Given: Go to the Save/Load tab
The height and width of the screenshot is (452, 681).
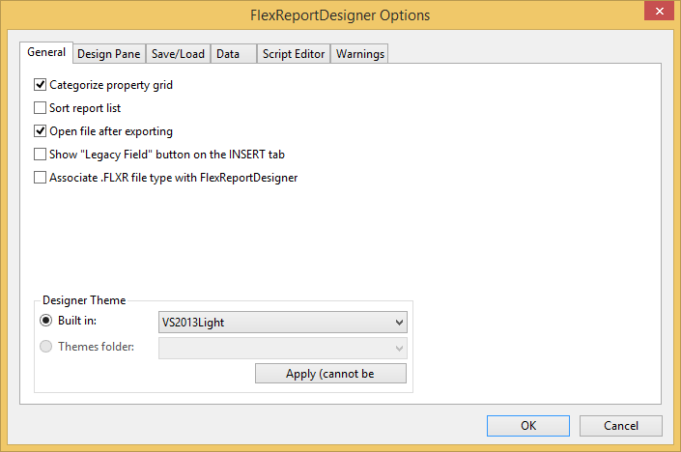Looking at the screenshot, I should [179, 54].
